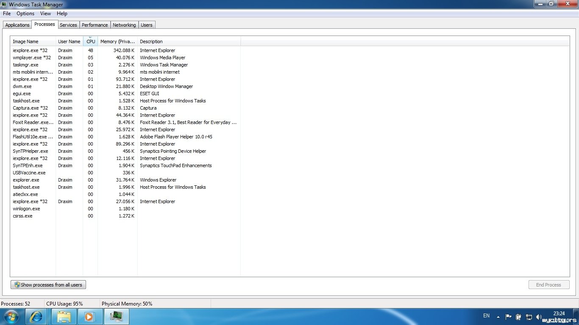Select the explorer.exe process row

(125, 180)
